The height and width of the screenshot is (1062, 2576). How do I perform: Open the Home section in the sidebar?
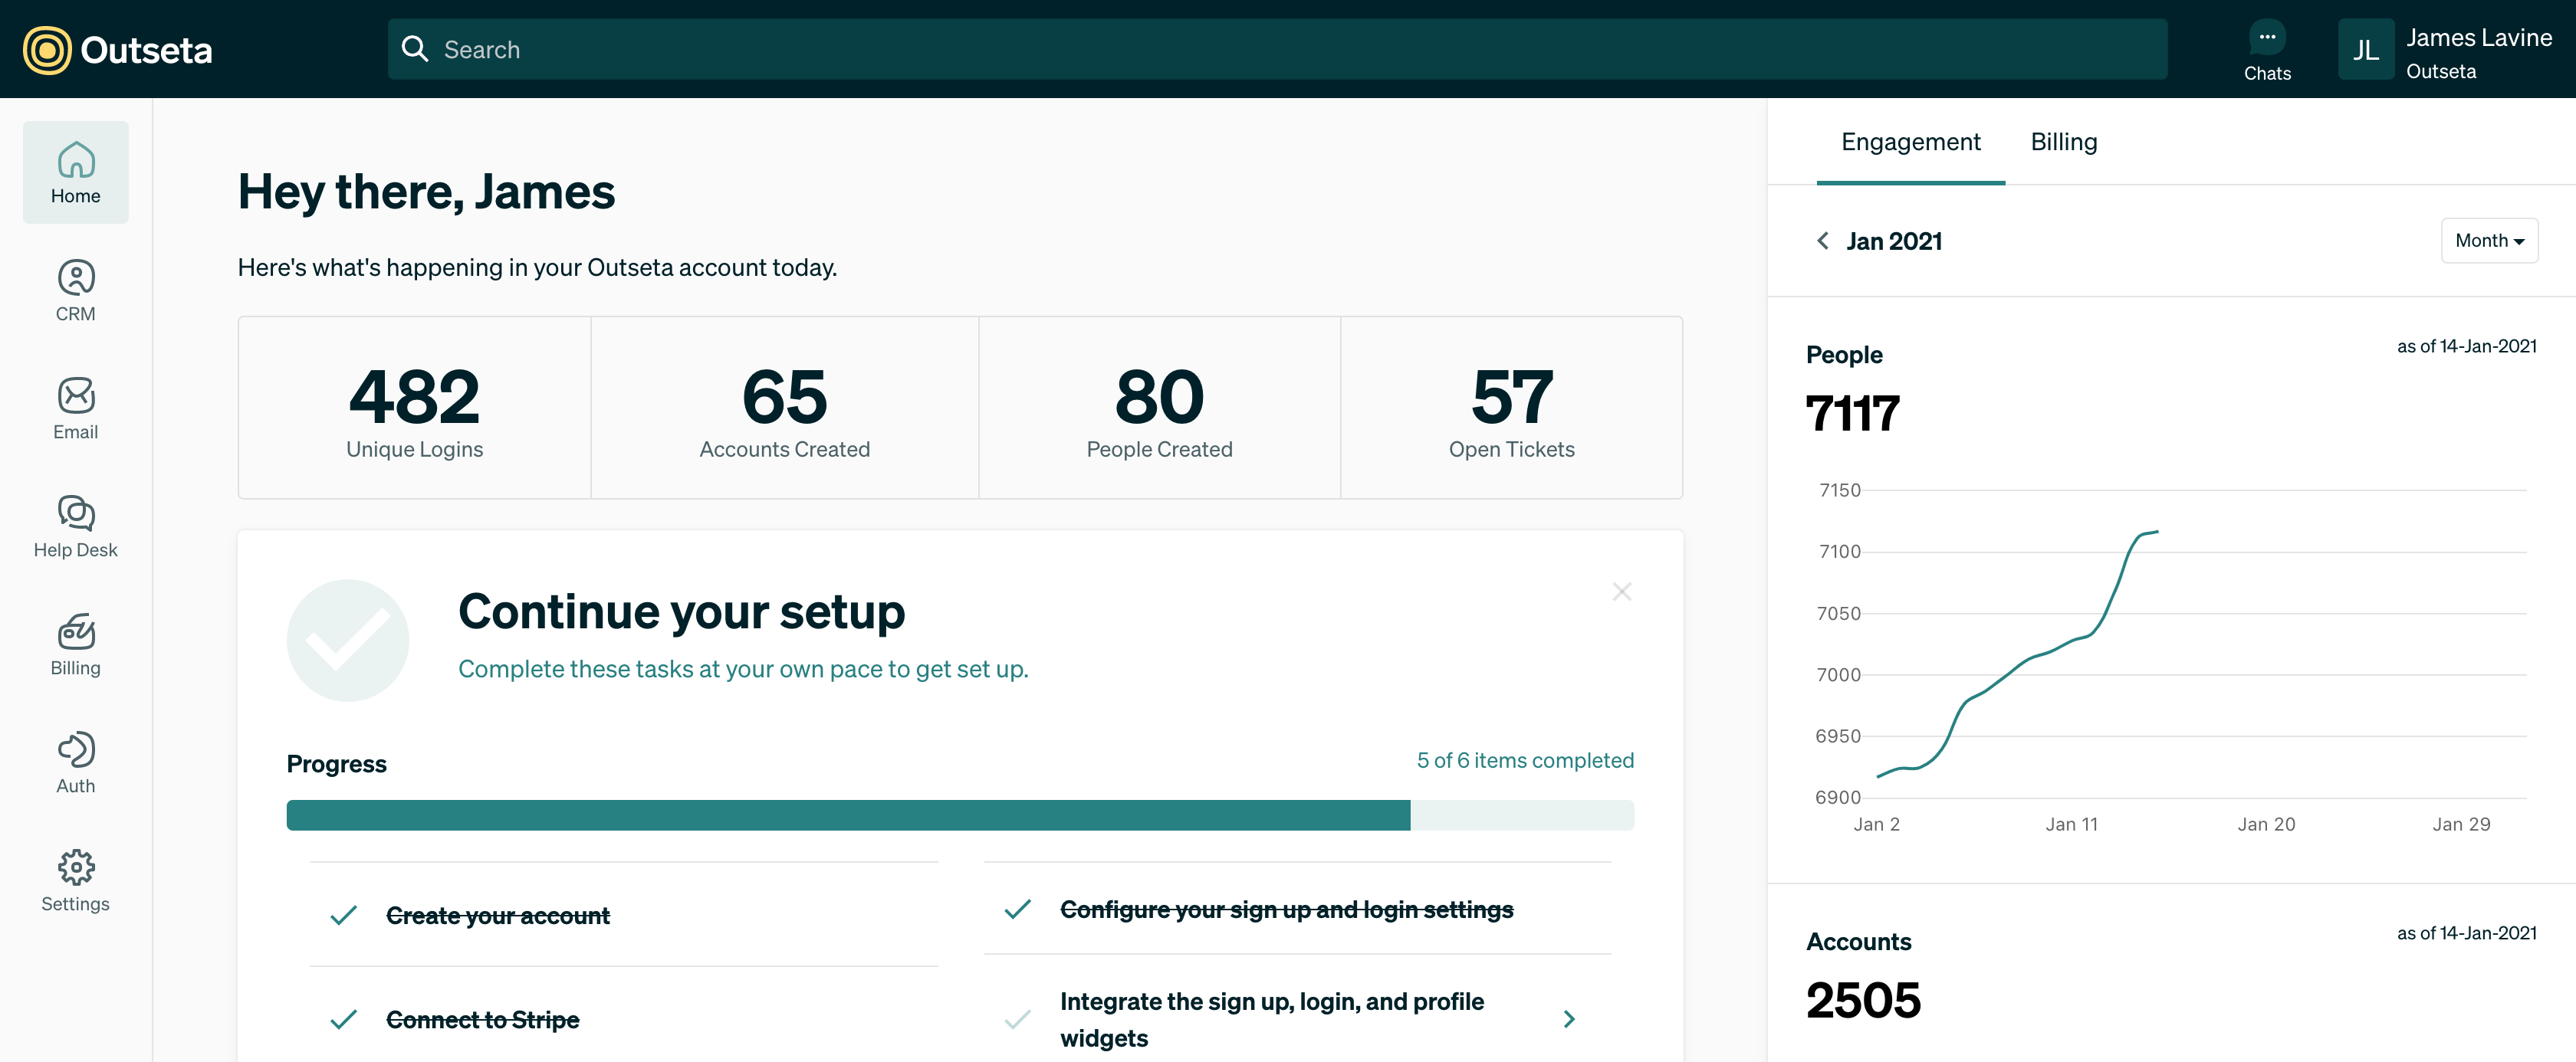click(75, 172)
